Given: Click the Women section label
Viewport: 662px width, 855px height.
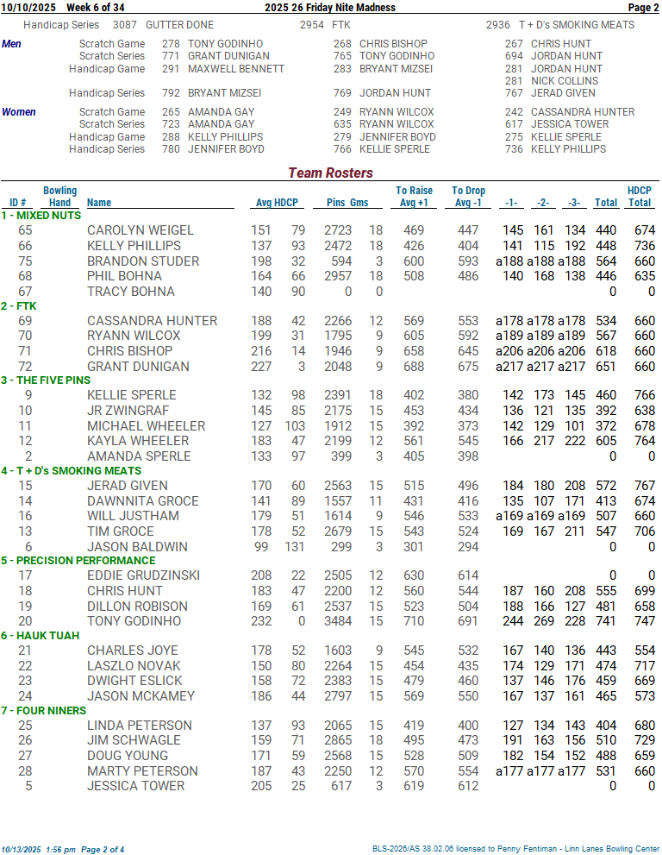Looking at the screenshot, I should tap(19, 112).
